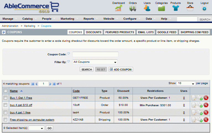Image resolution: width=212 pixels, height=133 pixels.
Task: Copy the Buy 1 Get 1 Free coupon
Action: (x=200, y=98)
